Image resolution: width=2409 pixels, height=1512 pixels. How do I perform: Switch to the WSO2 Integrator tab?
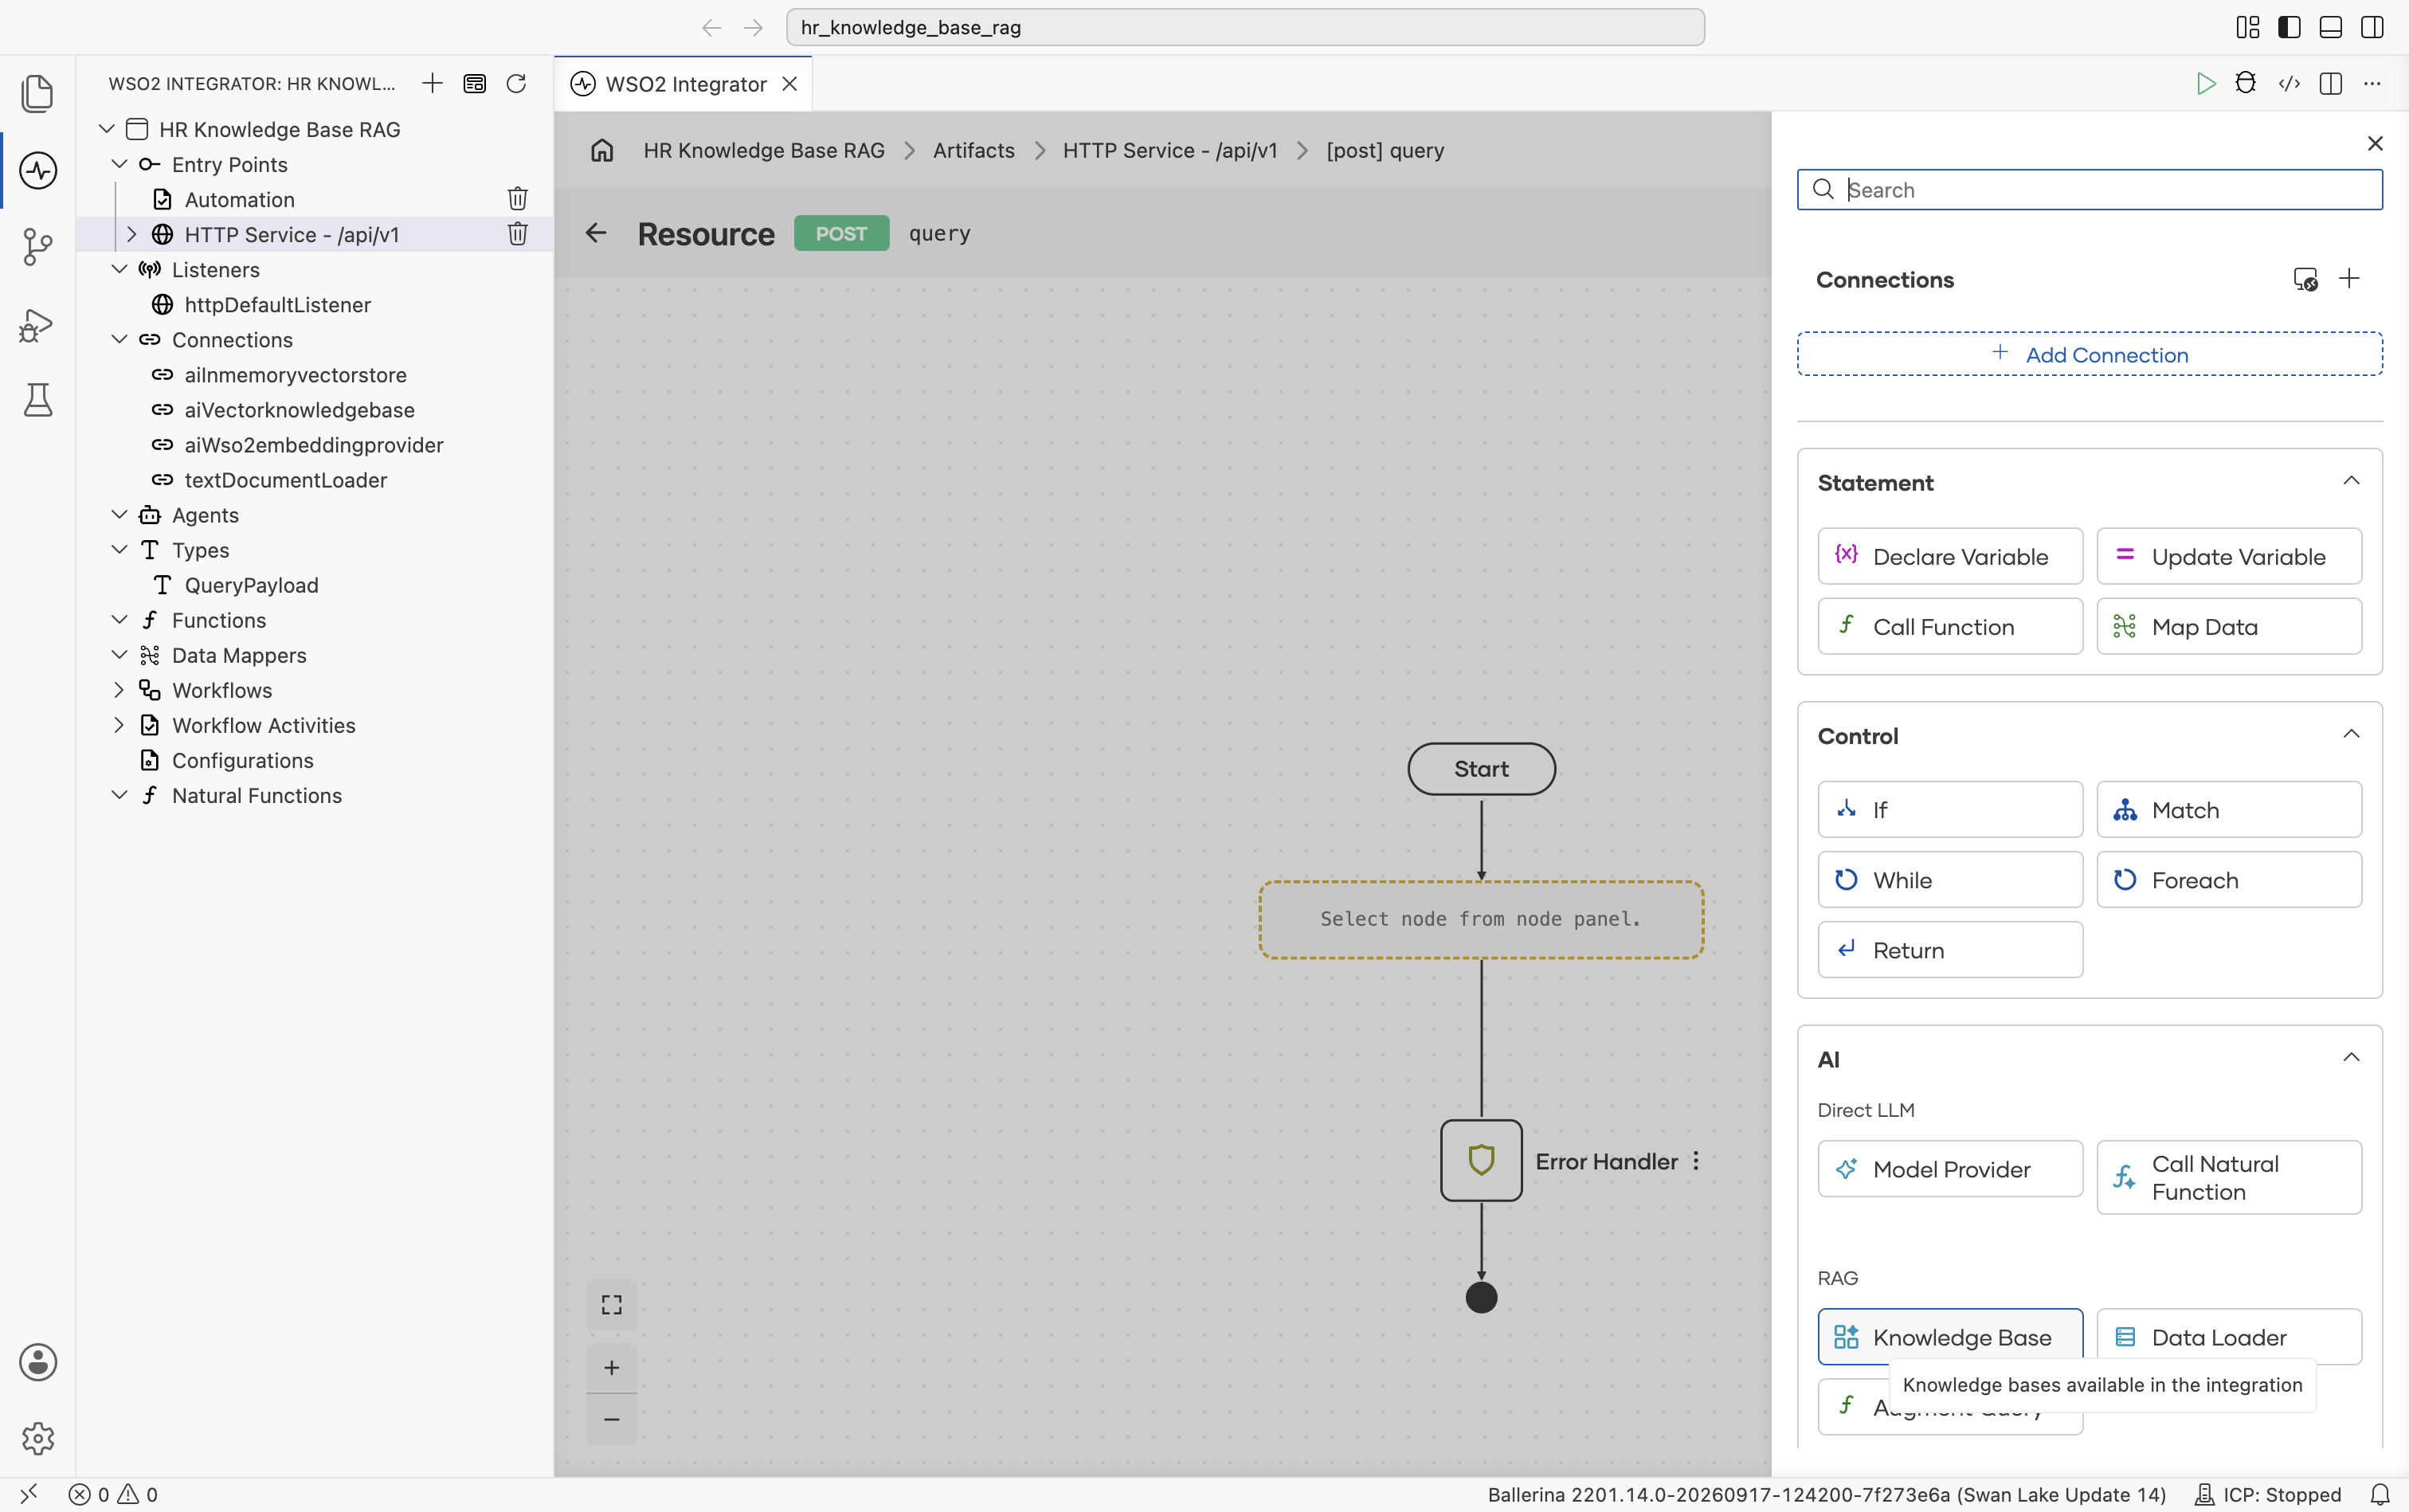(685, 84)
